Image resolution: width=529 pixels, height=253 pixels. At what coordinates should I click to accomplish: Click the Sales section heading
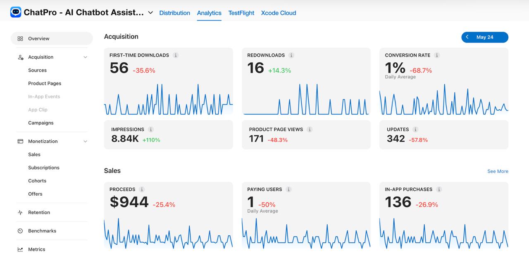112,170
